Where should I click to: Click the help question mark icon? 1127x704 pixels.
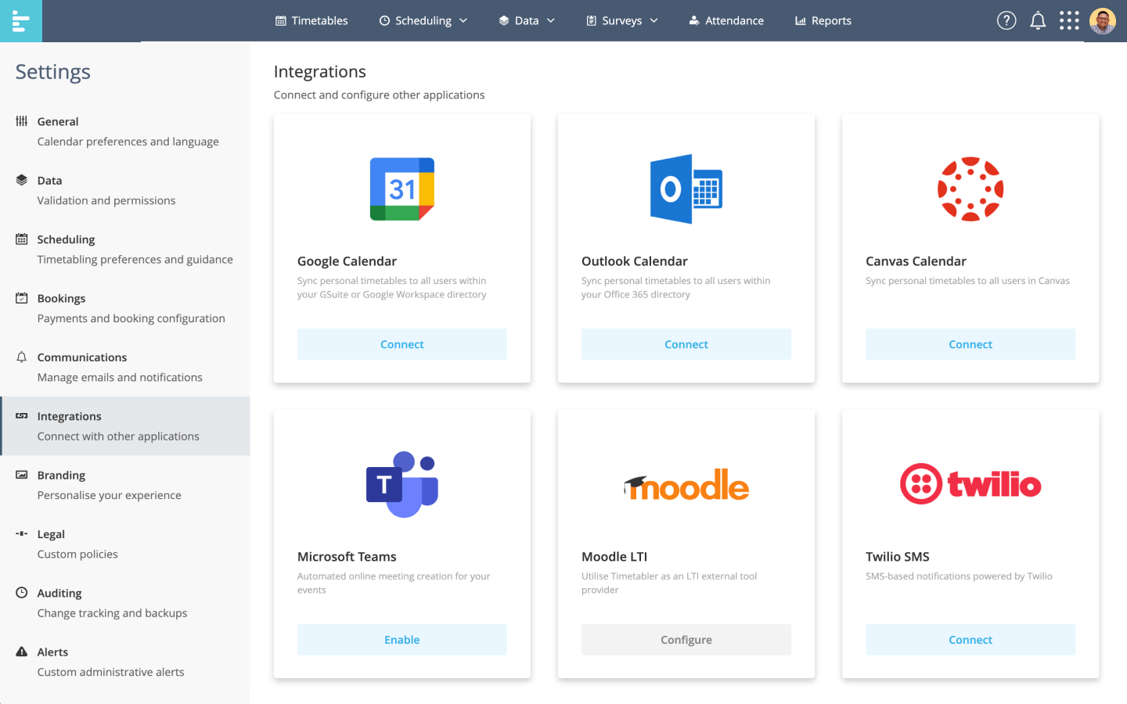click(1006, 20)
